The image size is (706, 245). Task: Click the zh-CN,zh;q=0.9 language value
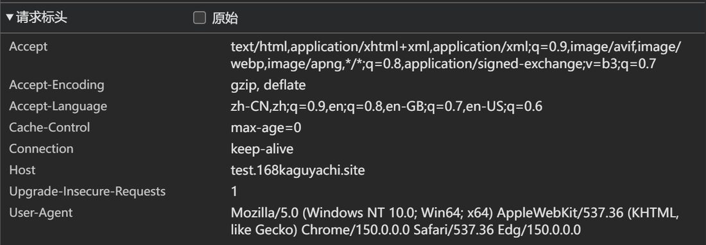point(386,106)
